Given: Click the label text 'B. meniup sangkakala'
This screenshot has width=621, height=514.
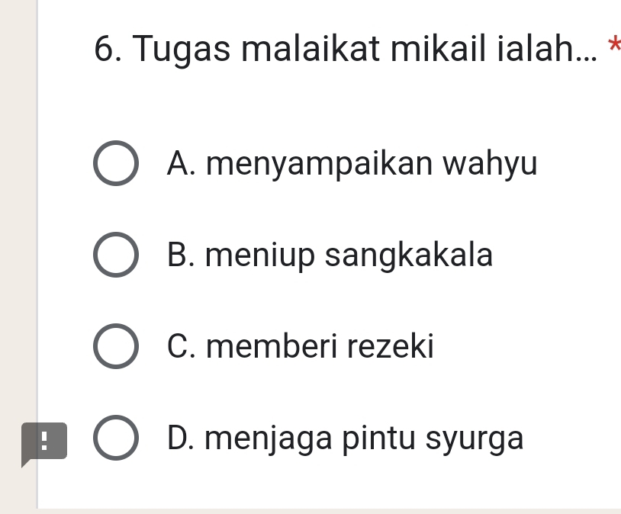Looking at the screenshot, I should 330,255.
